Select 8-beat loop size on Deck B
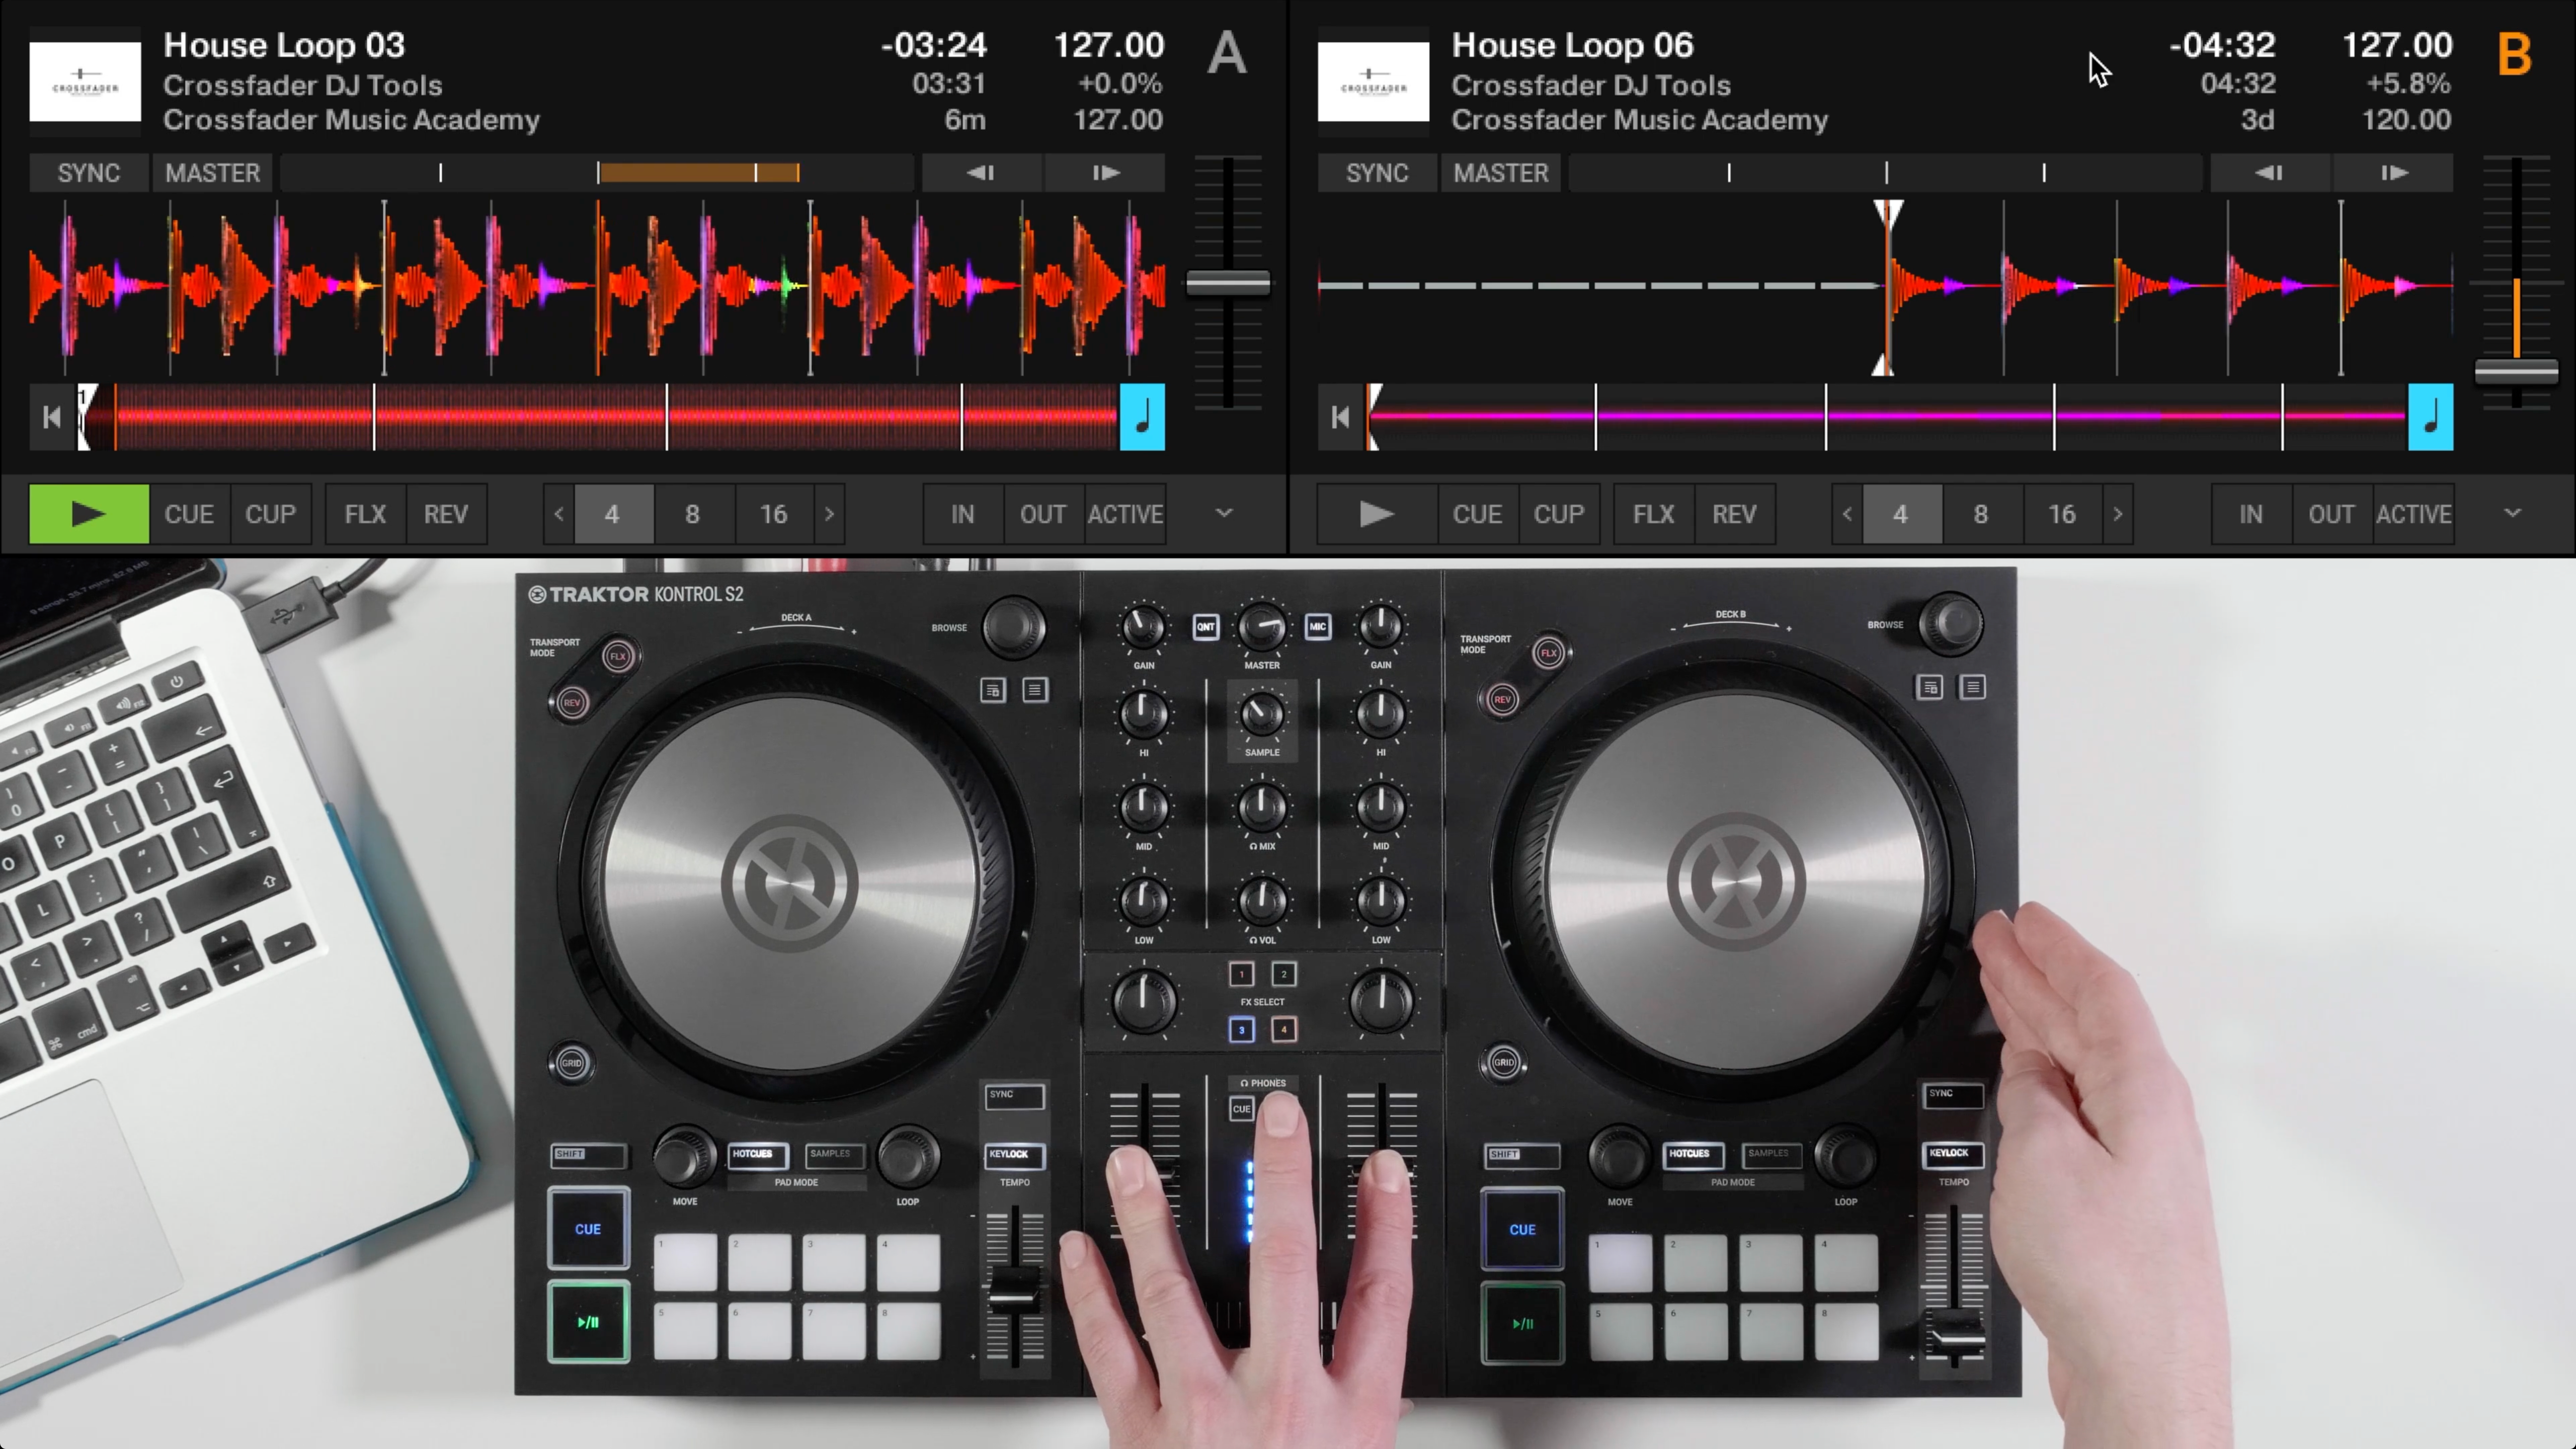Viewport: 2576px width, 1449px height. point(1980,514)
